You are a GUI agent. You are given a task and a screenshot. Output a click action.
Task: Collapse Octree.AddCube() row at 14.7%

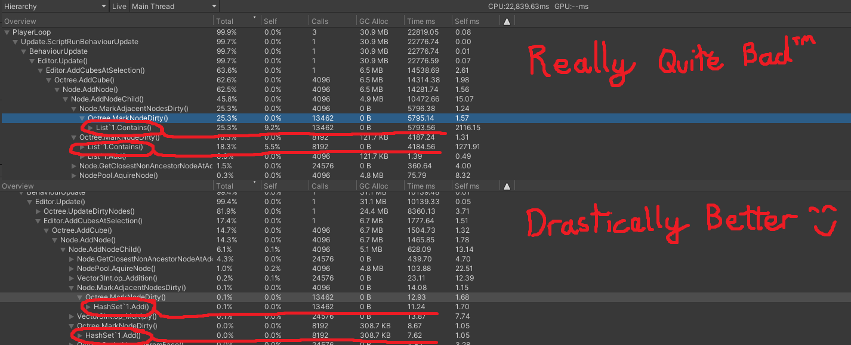coord(47,230)
